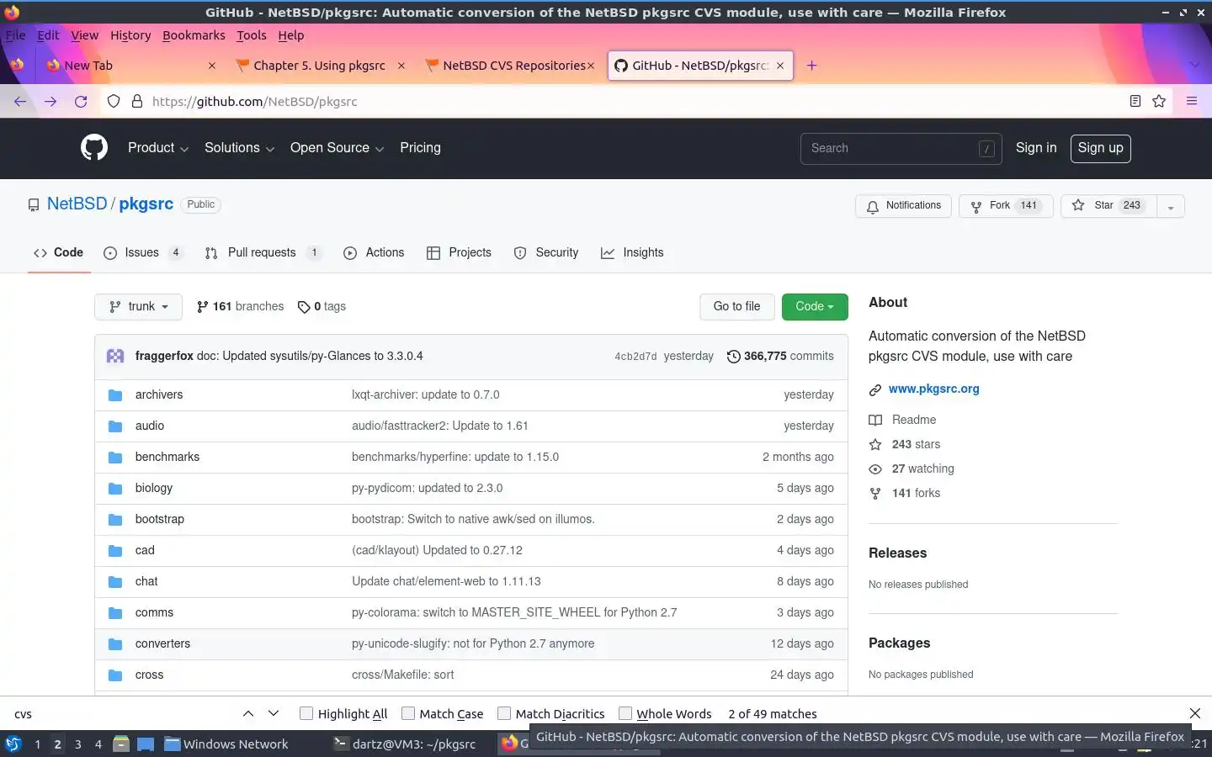Image resolution: width=1212 pixels, height=757 pixels.
Task: Enable the Match Case checkbox
Action: click(x=408, y=713)
